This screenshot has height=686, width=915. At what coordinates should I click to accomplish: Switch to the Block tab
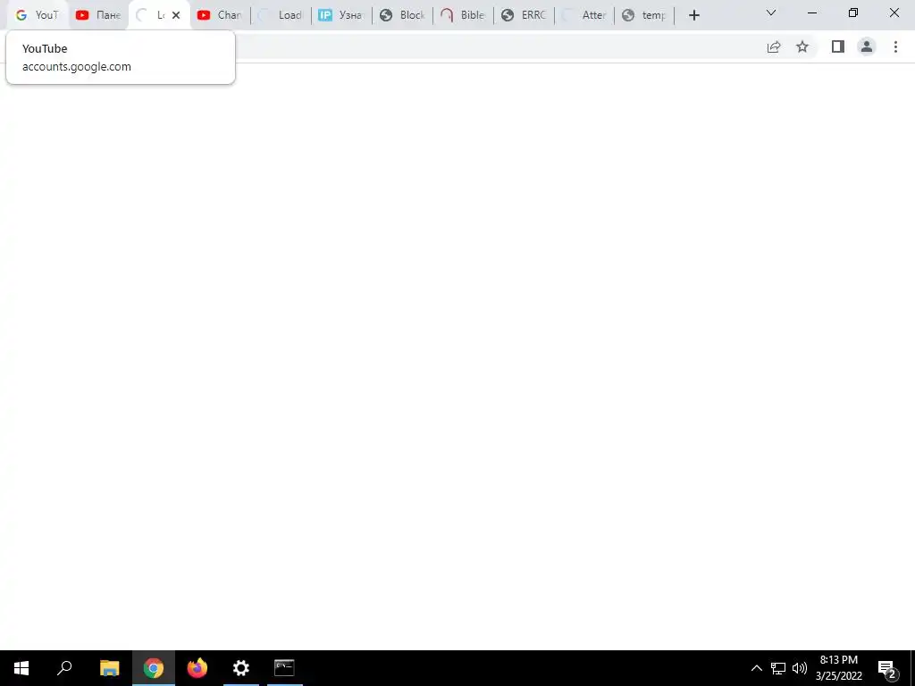pyautogui.click(x=401, y=15)
